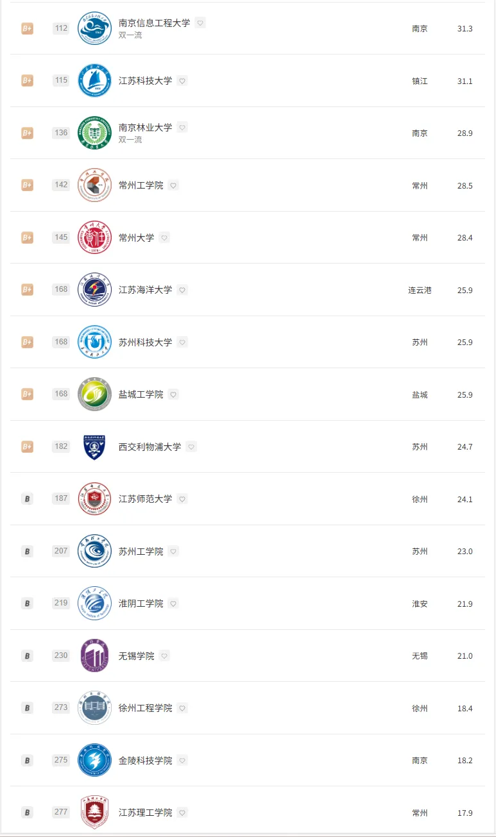Open 江苏师范大学 details page
Screen dimensions: 496x837
pos(145,499)
